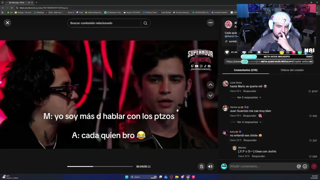Image resolution: width=320 pixels, height=180 pixels.
Task: Seek on the video progress bar
Action: tap(100, 166)
